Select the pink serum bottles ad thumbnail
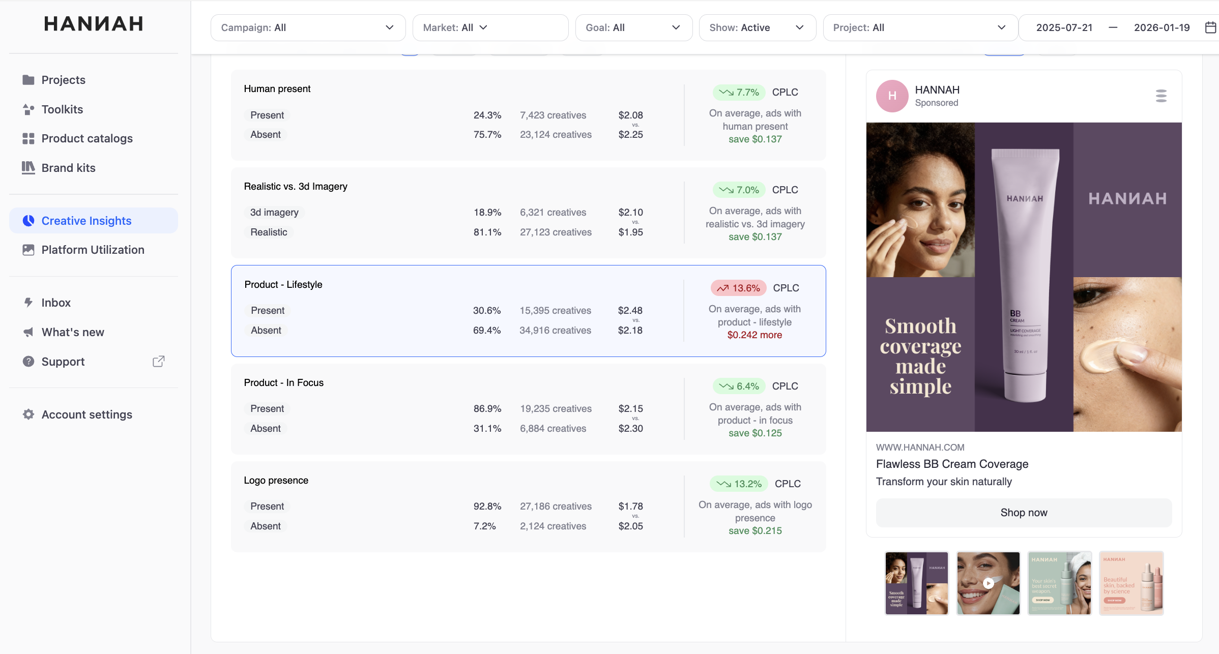 click(x=1131, y=583)
